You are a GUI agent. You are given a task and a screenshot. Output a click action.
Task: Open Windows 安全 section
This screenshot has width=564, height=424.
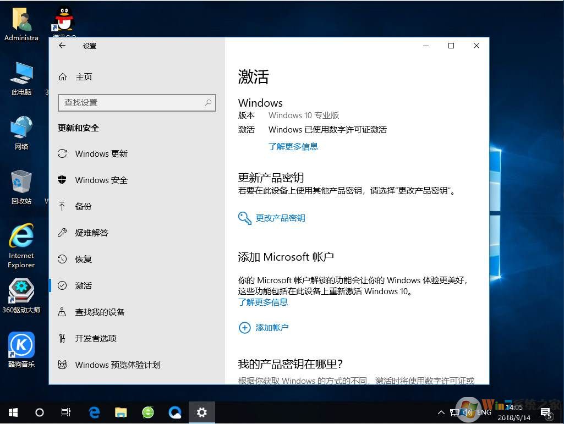click(x=101, y=180)
